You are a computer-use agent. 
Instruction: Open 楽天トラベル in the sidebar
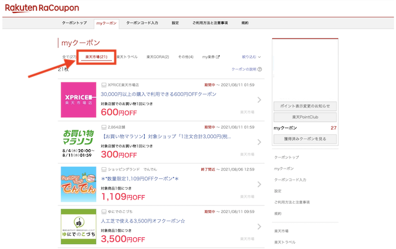(285, 242)
